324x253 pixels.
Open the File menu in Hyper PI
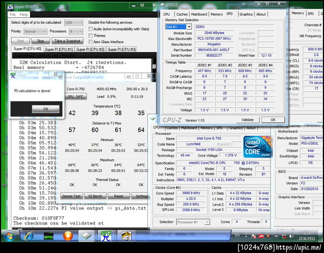click(13, 15)
